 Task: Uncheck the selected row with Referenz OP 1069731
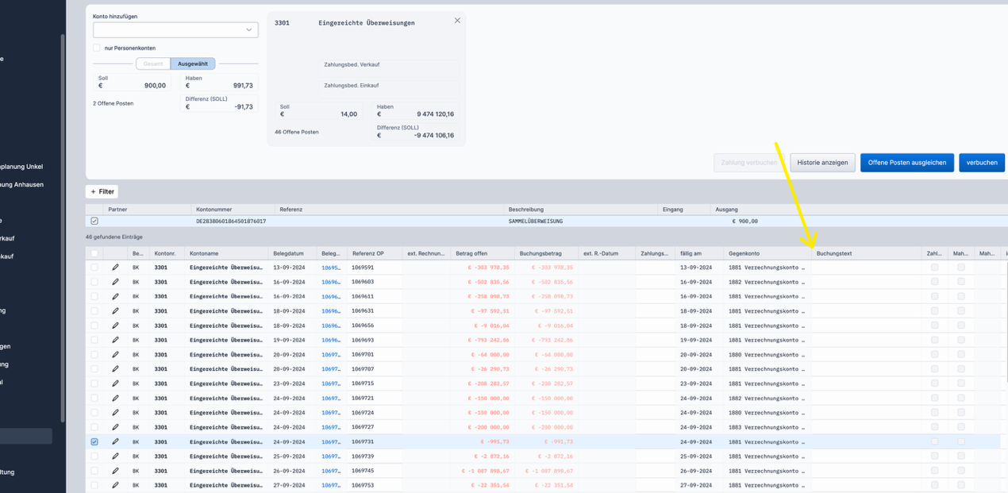[94, 441]
